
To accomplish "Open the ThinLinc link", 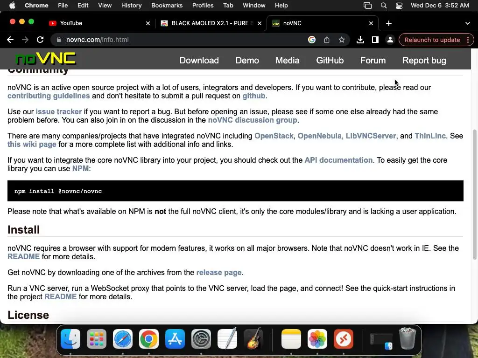I will pos(430,136).
